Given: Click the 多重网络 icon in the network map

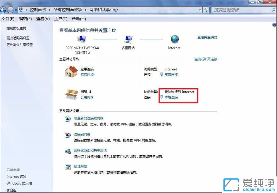Looking at the screenshot, I should click(x=128, y=39).
